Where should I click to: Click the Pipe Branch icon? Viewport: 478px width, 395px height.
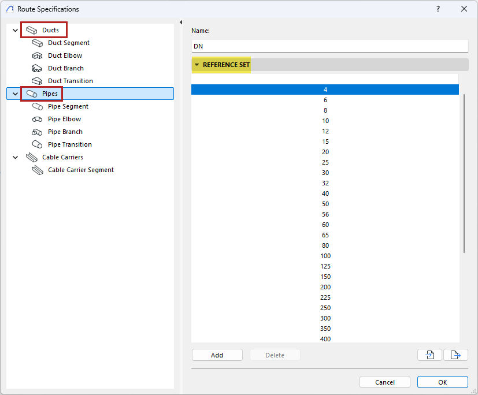coord(37,132)
